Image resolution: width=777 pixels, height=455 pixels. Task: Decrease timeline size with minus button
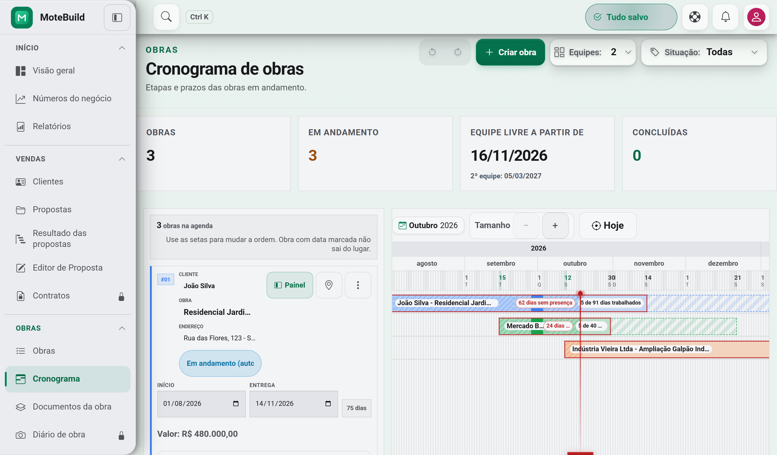click(526, 225)
